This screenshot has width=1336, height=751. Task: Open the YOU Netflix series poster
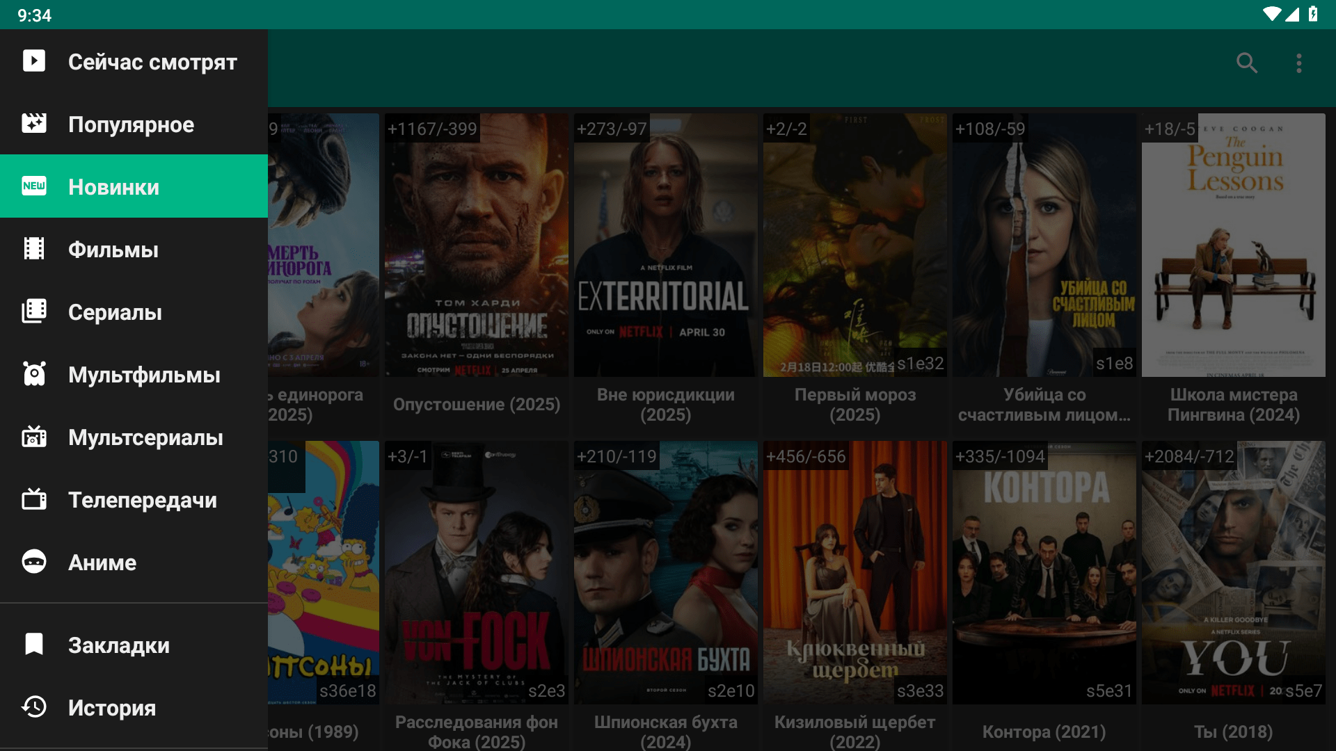pyautogui.click(x=1234, y=572)
